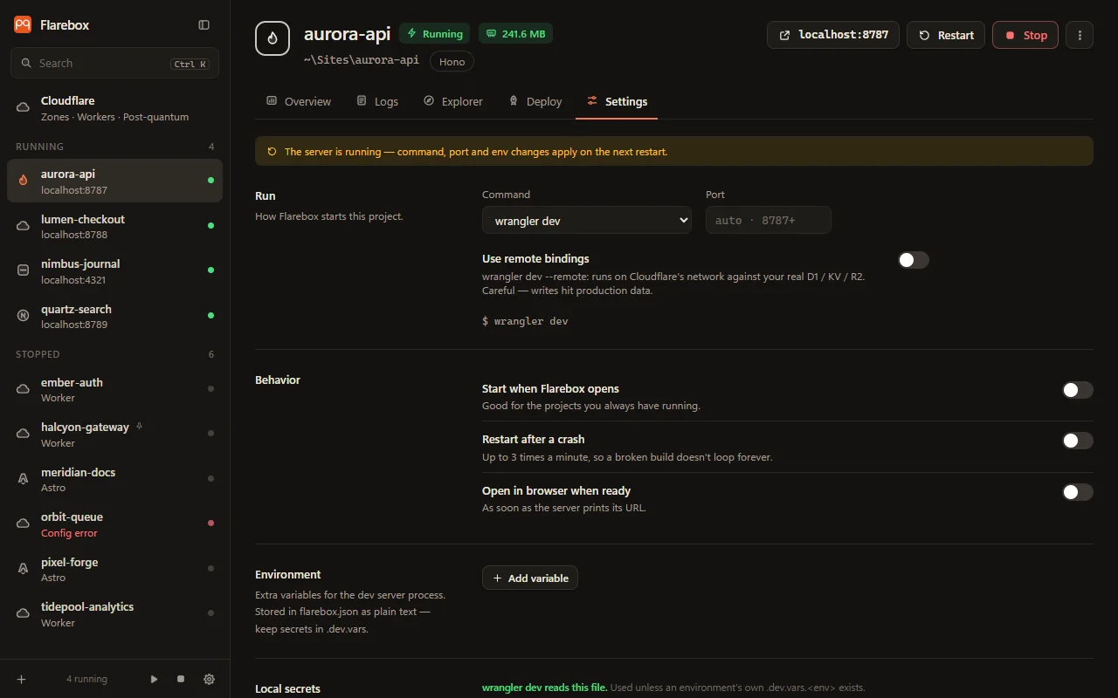Select orbit-queue with Config error
The width and height of the screenshot is (1118, 698).
coord(114,523)
